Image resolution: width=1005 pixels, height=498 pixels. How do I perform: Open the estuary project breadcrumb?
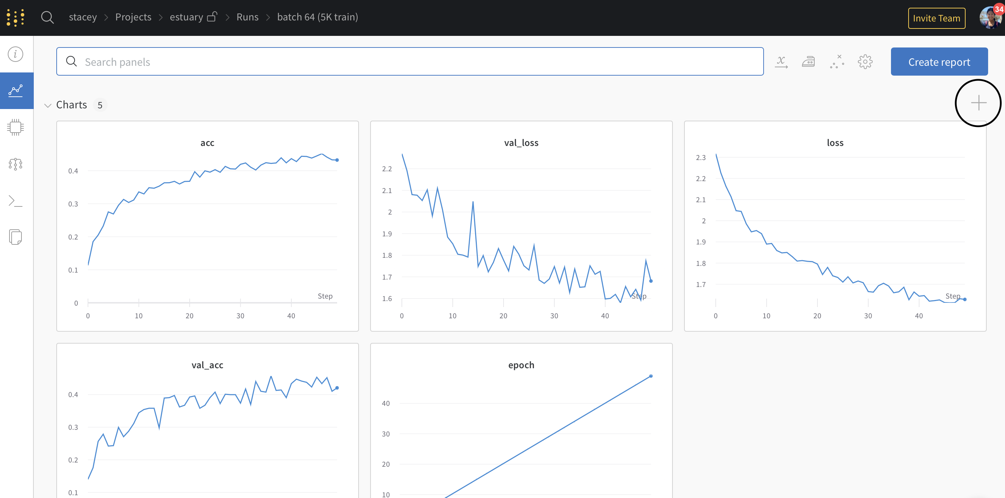pos(187,17)
